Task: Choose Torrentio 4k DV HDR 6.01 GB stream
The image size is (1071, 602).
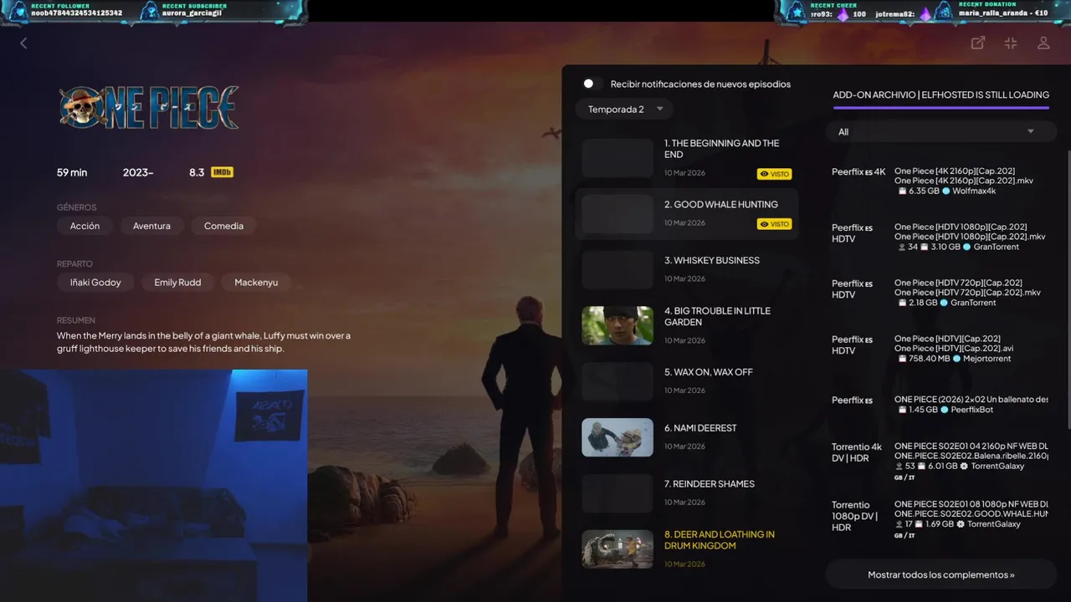Action: [x=940, y=461]
